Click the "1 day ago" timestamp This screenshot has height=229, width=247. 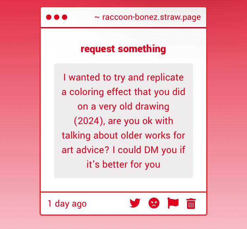coord(67,204)
